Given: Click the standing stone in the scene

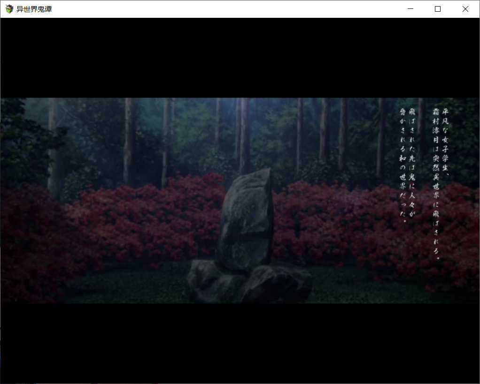Looking at the screenshot, I should tap(245, 220).
